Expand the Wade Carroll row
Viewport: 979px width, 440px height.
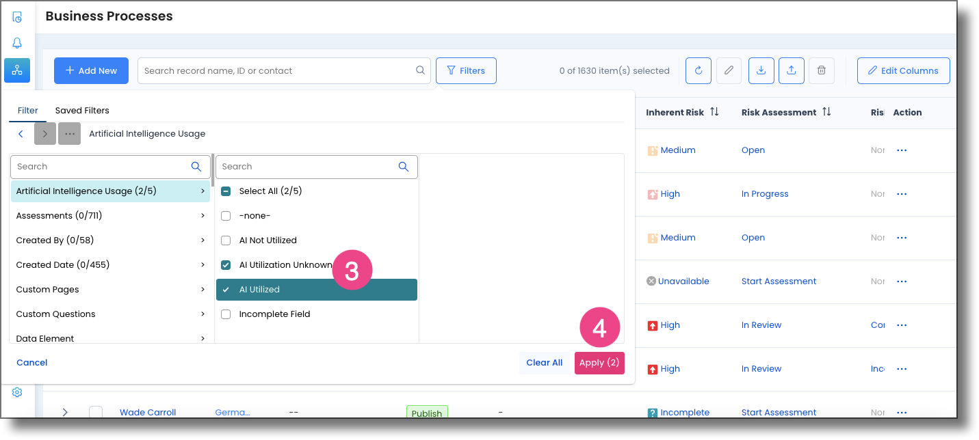[65, 412]
